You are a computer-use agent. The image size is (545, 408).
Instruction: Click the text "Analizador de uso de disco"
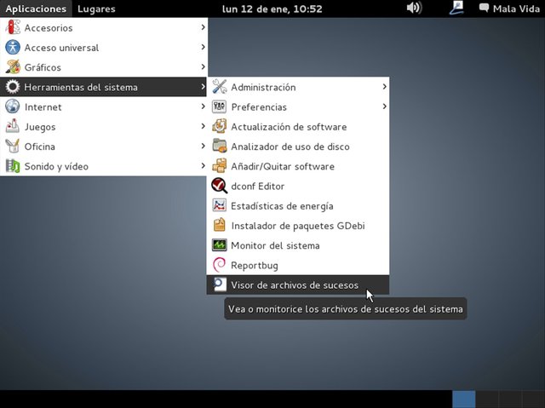(x=290, y=147)
